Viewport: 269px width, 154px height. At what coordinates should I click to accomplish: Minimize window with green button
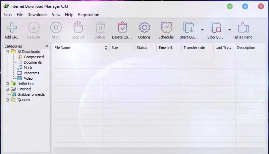pyautogui.click(x=229, y=6)
